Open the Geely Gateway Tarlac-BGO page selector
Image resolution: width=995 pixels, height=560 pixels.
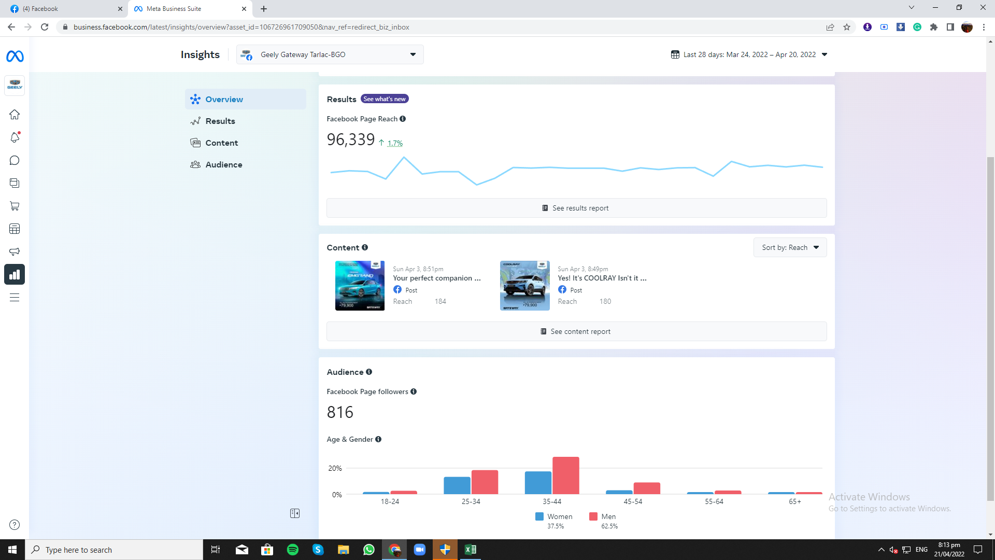tap(330, 54)
